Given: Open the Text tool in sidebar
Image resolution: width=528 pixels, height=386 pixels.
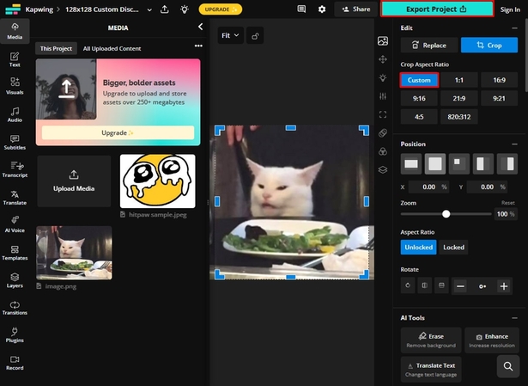Looking at the screenshot, I should (15, 58).
